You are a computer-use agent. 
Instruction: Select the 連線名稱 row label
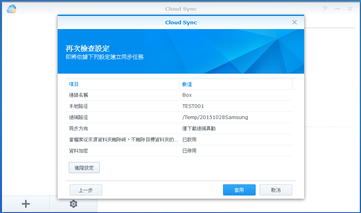78,95
